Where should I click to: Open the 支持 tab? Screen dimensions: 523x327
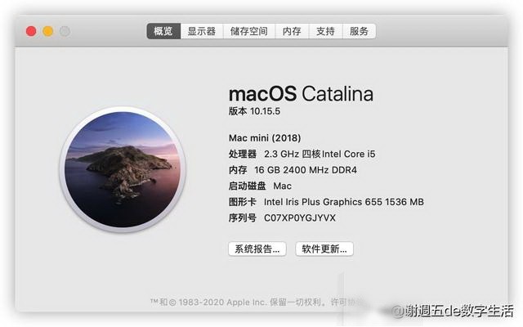pyautogui.click(x=325, y=31)
